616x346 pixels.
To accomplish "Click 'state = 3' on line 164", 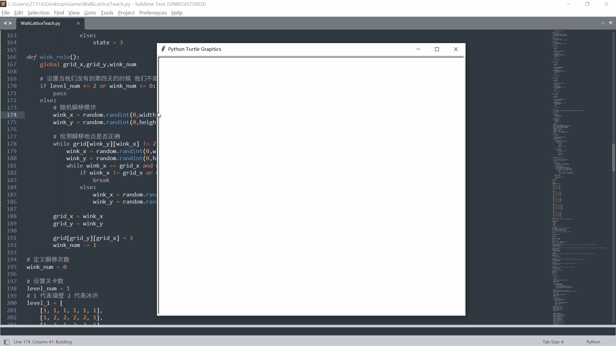I will (x=108, y=42).
